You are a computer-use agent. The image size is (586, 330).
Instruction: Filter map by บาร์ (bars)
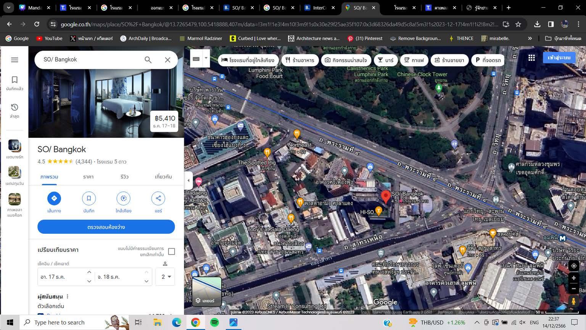click(x=386, y=60)
